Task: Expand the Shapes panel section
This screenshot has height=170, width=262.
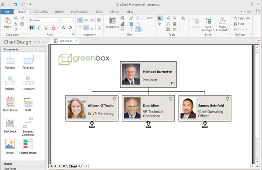Action: coord(23,163)
